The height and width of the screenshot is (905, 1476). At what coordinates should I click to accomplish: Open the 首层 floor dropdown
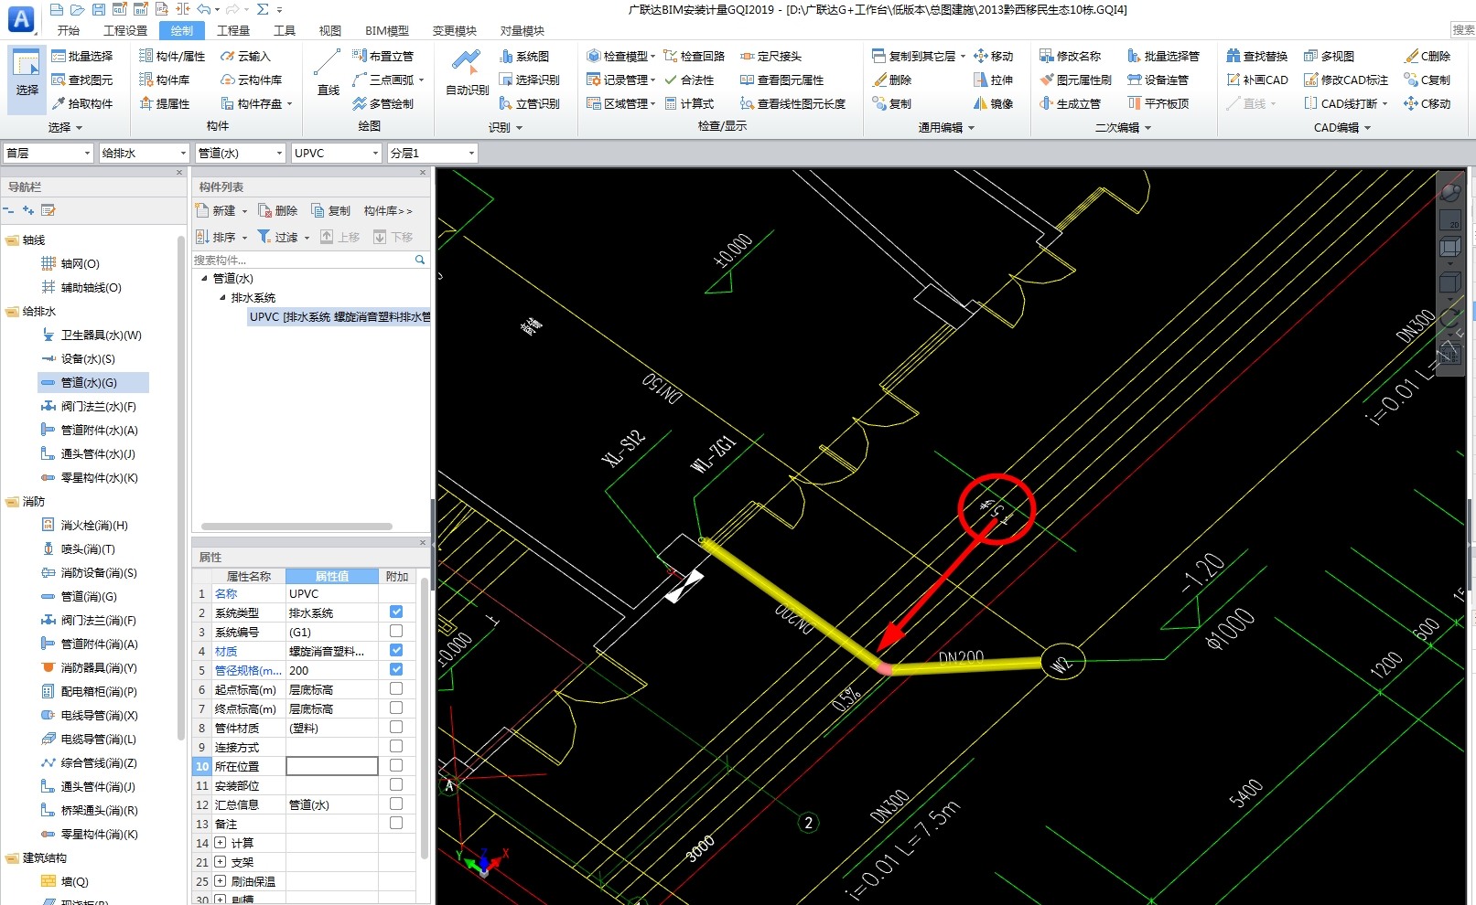(x=48, y=153)
